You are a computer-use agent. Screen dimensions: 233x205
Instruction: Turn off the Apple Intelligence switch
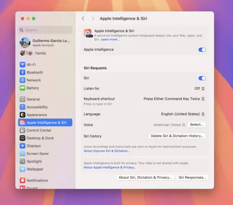202,50
